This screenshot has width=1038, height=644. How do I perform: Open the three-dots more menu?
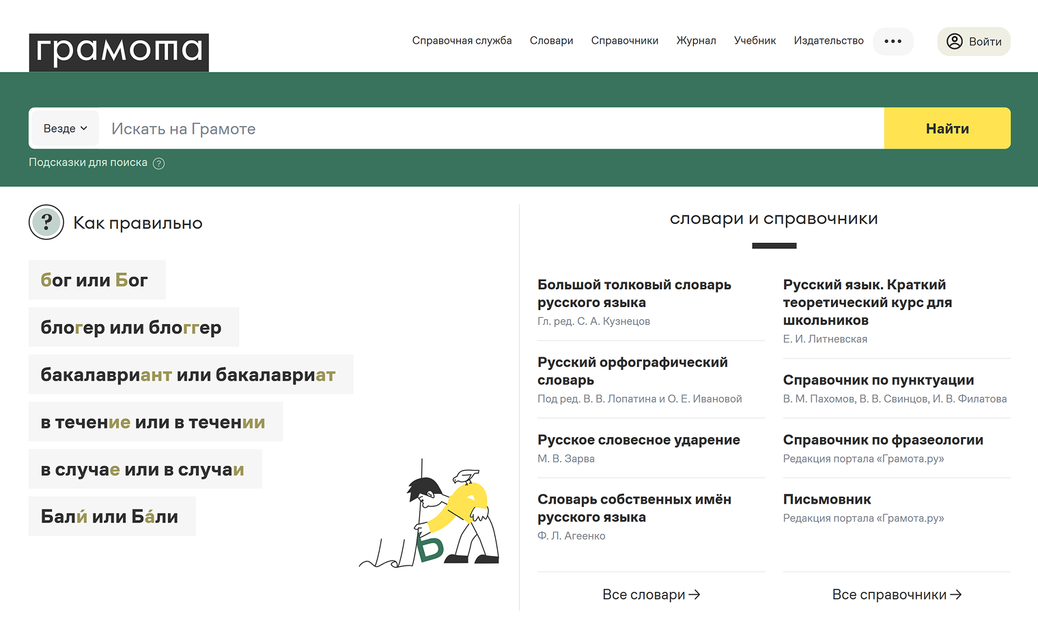(893, 41)
